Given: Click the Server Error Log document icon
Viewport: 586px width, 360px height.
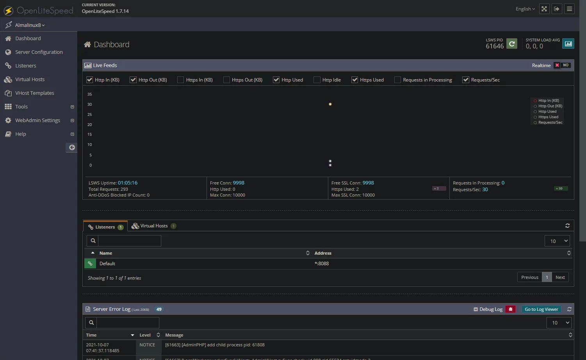Looking at the screenshot, I should pyautogui.click(x=88, y=309).
